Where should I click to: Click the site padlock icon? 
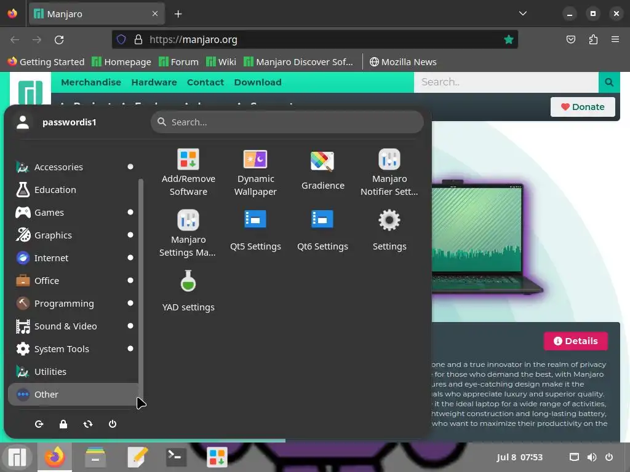(x=138, y=39)
